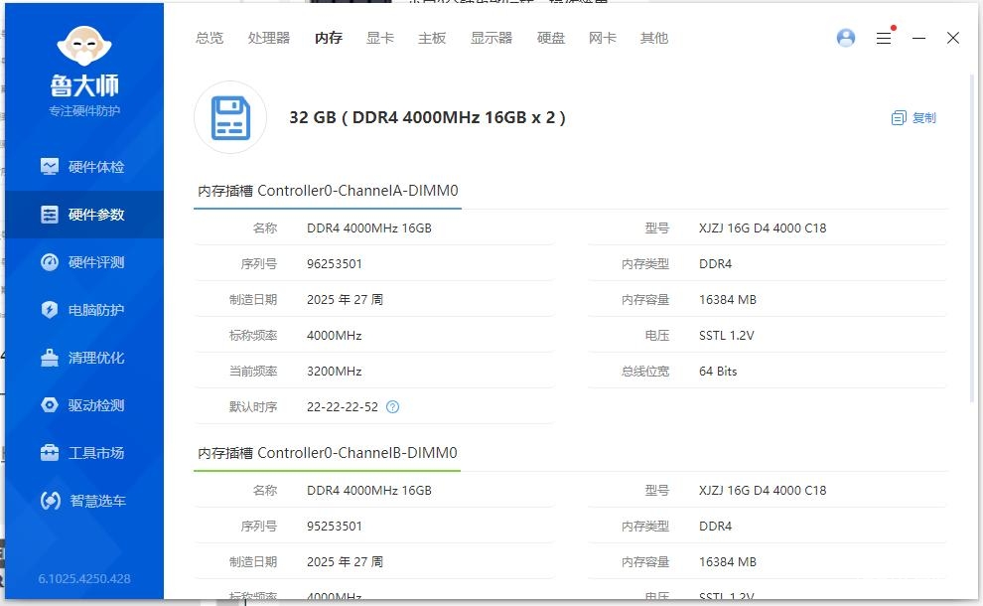Click the 默认时序 help question icon
The width and height of the screenshot is (983, 606).
coord(392,407)
